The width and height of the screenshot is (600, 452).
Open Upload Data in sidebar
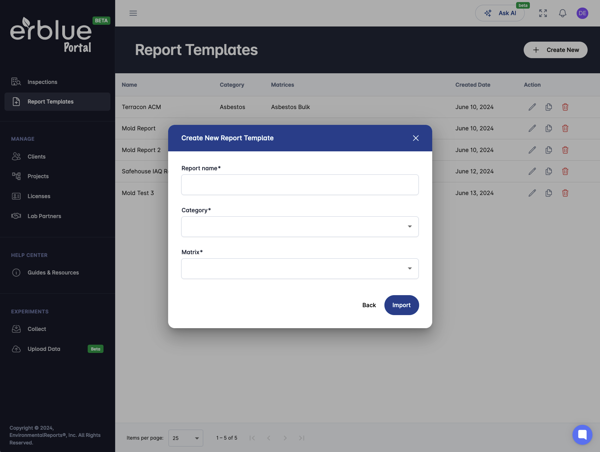[x=57, y=349]
